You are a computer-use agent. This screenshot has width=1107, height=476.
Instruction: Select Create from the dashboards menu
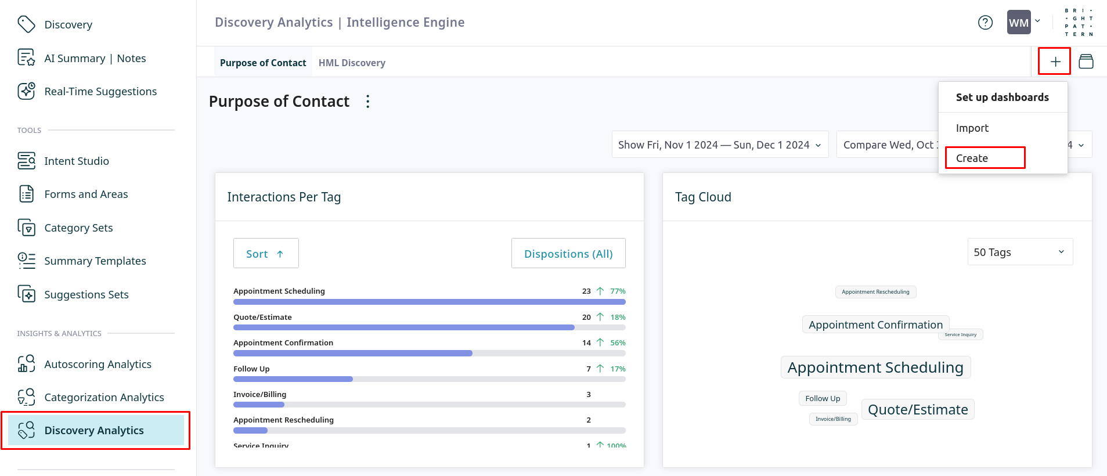(x=972, y=158)
